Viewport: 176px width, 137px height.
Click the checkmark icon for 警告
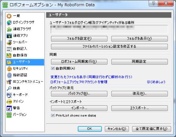(9, 108)
